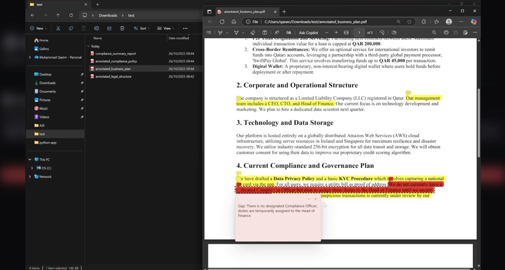Click Rename in File Explorer toolbar

pyautogui.click(x=96, y=28)
